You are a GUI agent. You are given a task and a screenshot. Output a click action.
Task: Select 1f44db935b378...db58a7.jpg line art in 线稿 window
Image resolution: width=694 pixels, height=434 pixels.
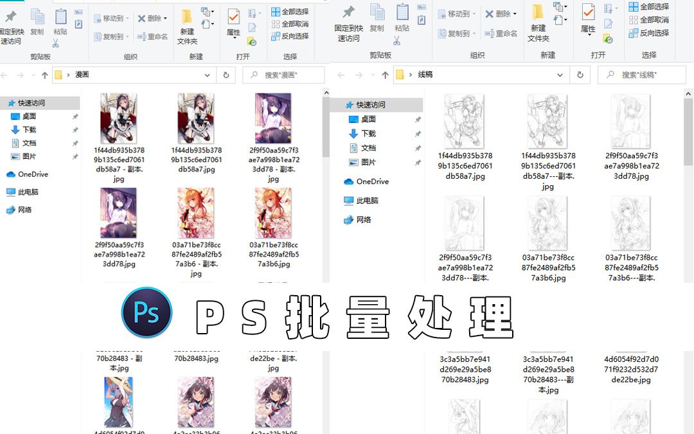pos(465,122)
